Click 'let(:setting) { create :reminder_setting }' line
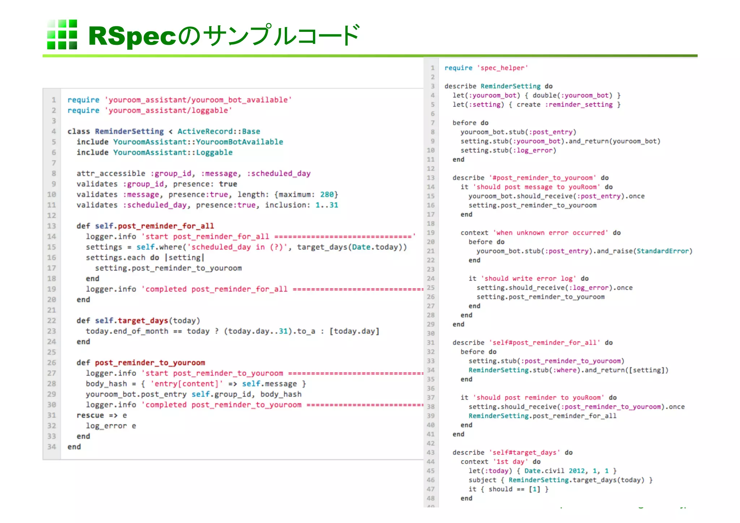This screenshot has width=740, height=523. tap(537, 104)
